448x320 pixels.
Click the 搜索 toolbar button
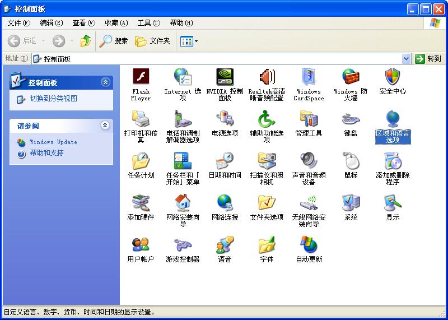[114, 41]
